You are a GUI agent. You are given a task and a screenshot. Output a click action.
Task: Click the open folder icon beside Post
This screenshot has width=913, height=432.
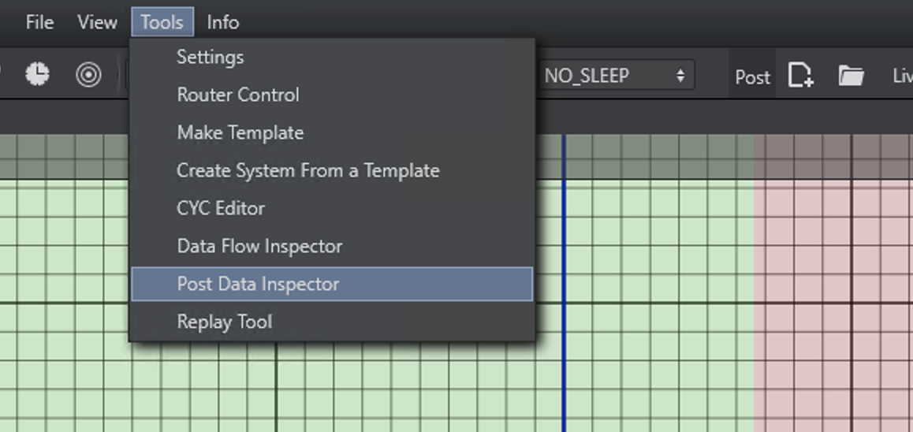click(851, 76)
